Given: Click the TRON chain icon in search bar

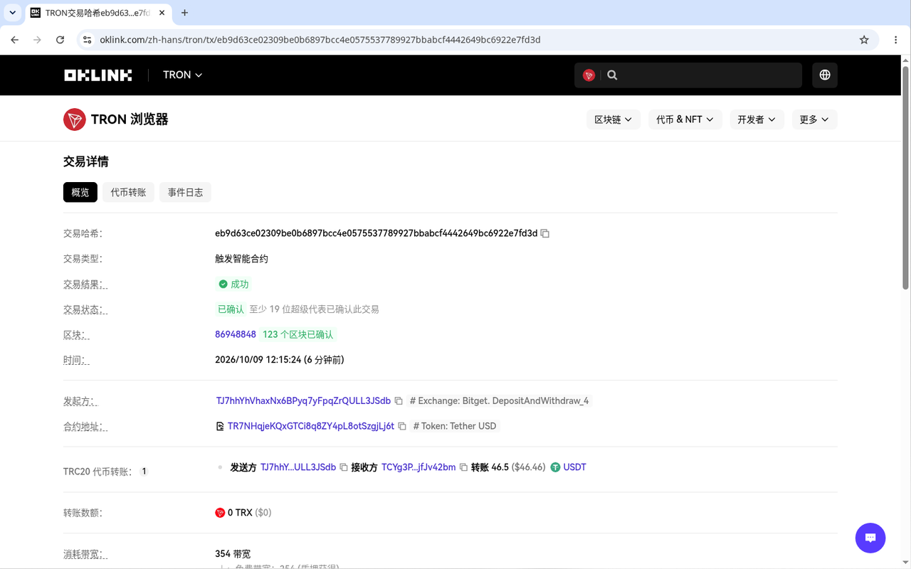Looking at the screenshot, I should [x=589, y=75].
